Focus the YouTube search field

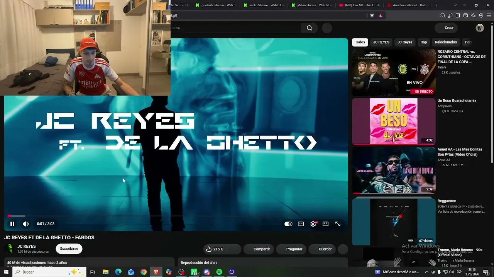click(x=236, y=28)
